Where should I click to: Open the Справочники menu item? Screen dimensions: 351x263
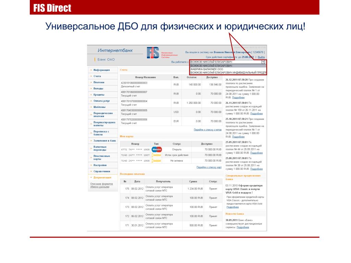point(103,171)
